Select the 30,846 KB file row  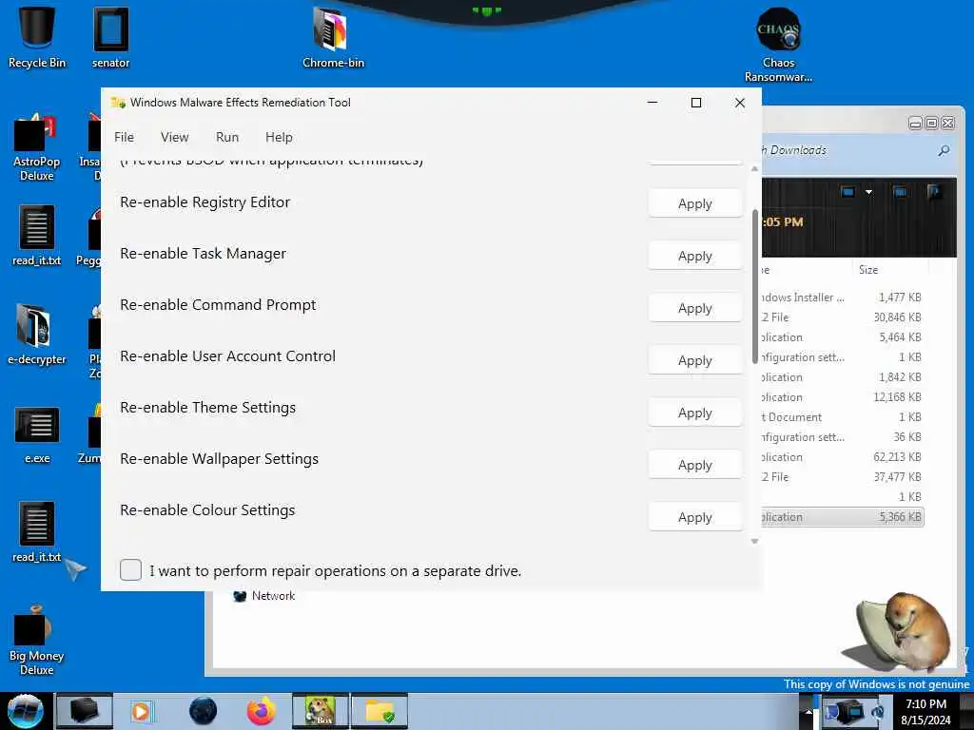pos(842,317)
